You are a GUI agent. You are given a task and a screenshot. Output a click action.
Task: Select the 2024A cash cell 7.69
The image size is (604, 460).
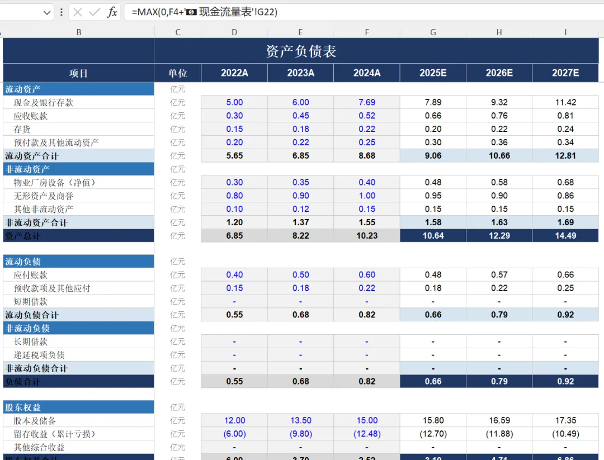point(367,102)
